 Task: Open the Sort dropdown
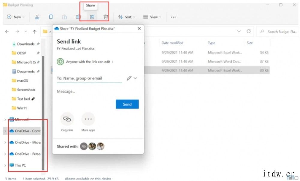[x=127, y=17]
